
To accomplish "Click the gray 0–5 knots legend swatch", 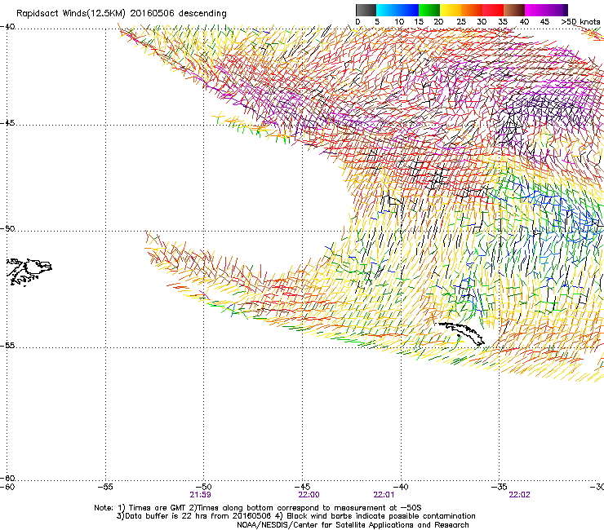I will pyautogui.click(x=366, y=10).
